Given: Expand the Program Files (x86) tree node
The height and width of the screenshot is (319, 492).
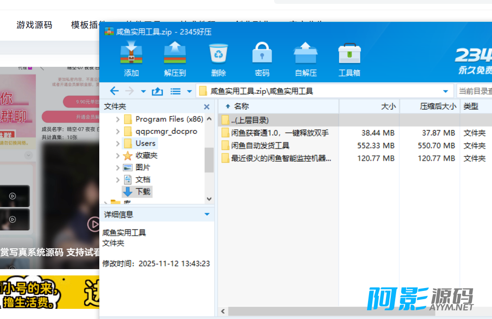Looking at the screenshot, I should tap(118, 119).
